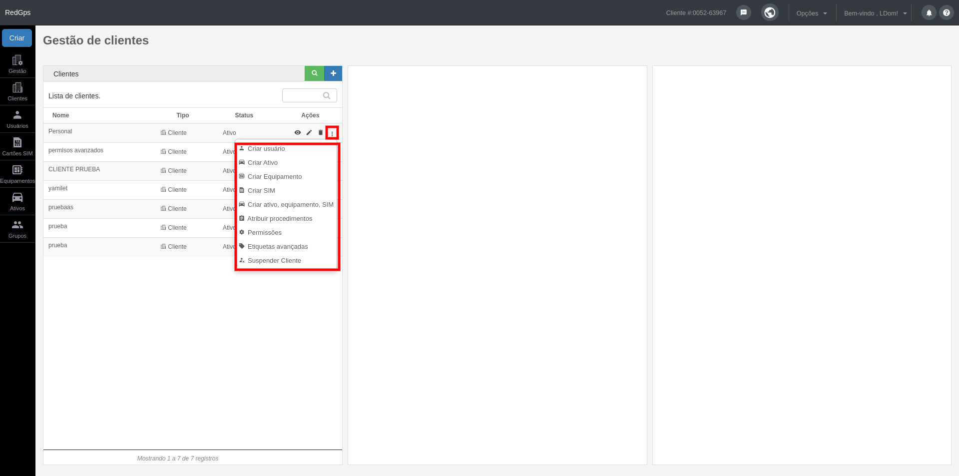This screenshot has height=476, width=959.
Task: Open Grupos in the sidebar
Action: click(17, 229)
